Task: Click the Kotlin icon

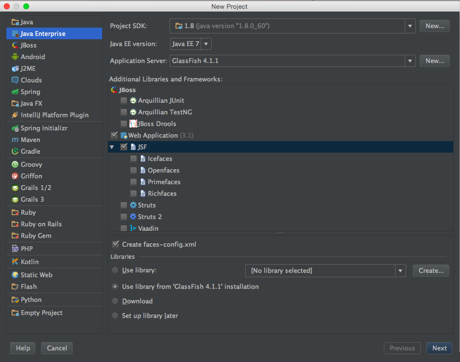Action: pyautogui.click(x=15, y=262)
